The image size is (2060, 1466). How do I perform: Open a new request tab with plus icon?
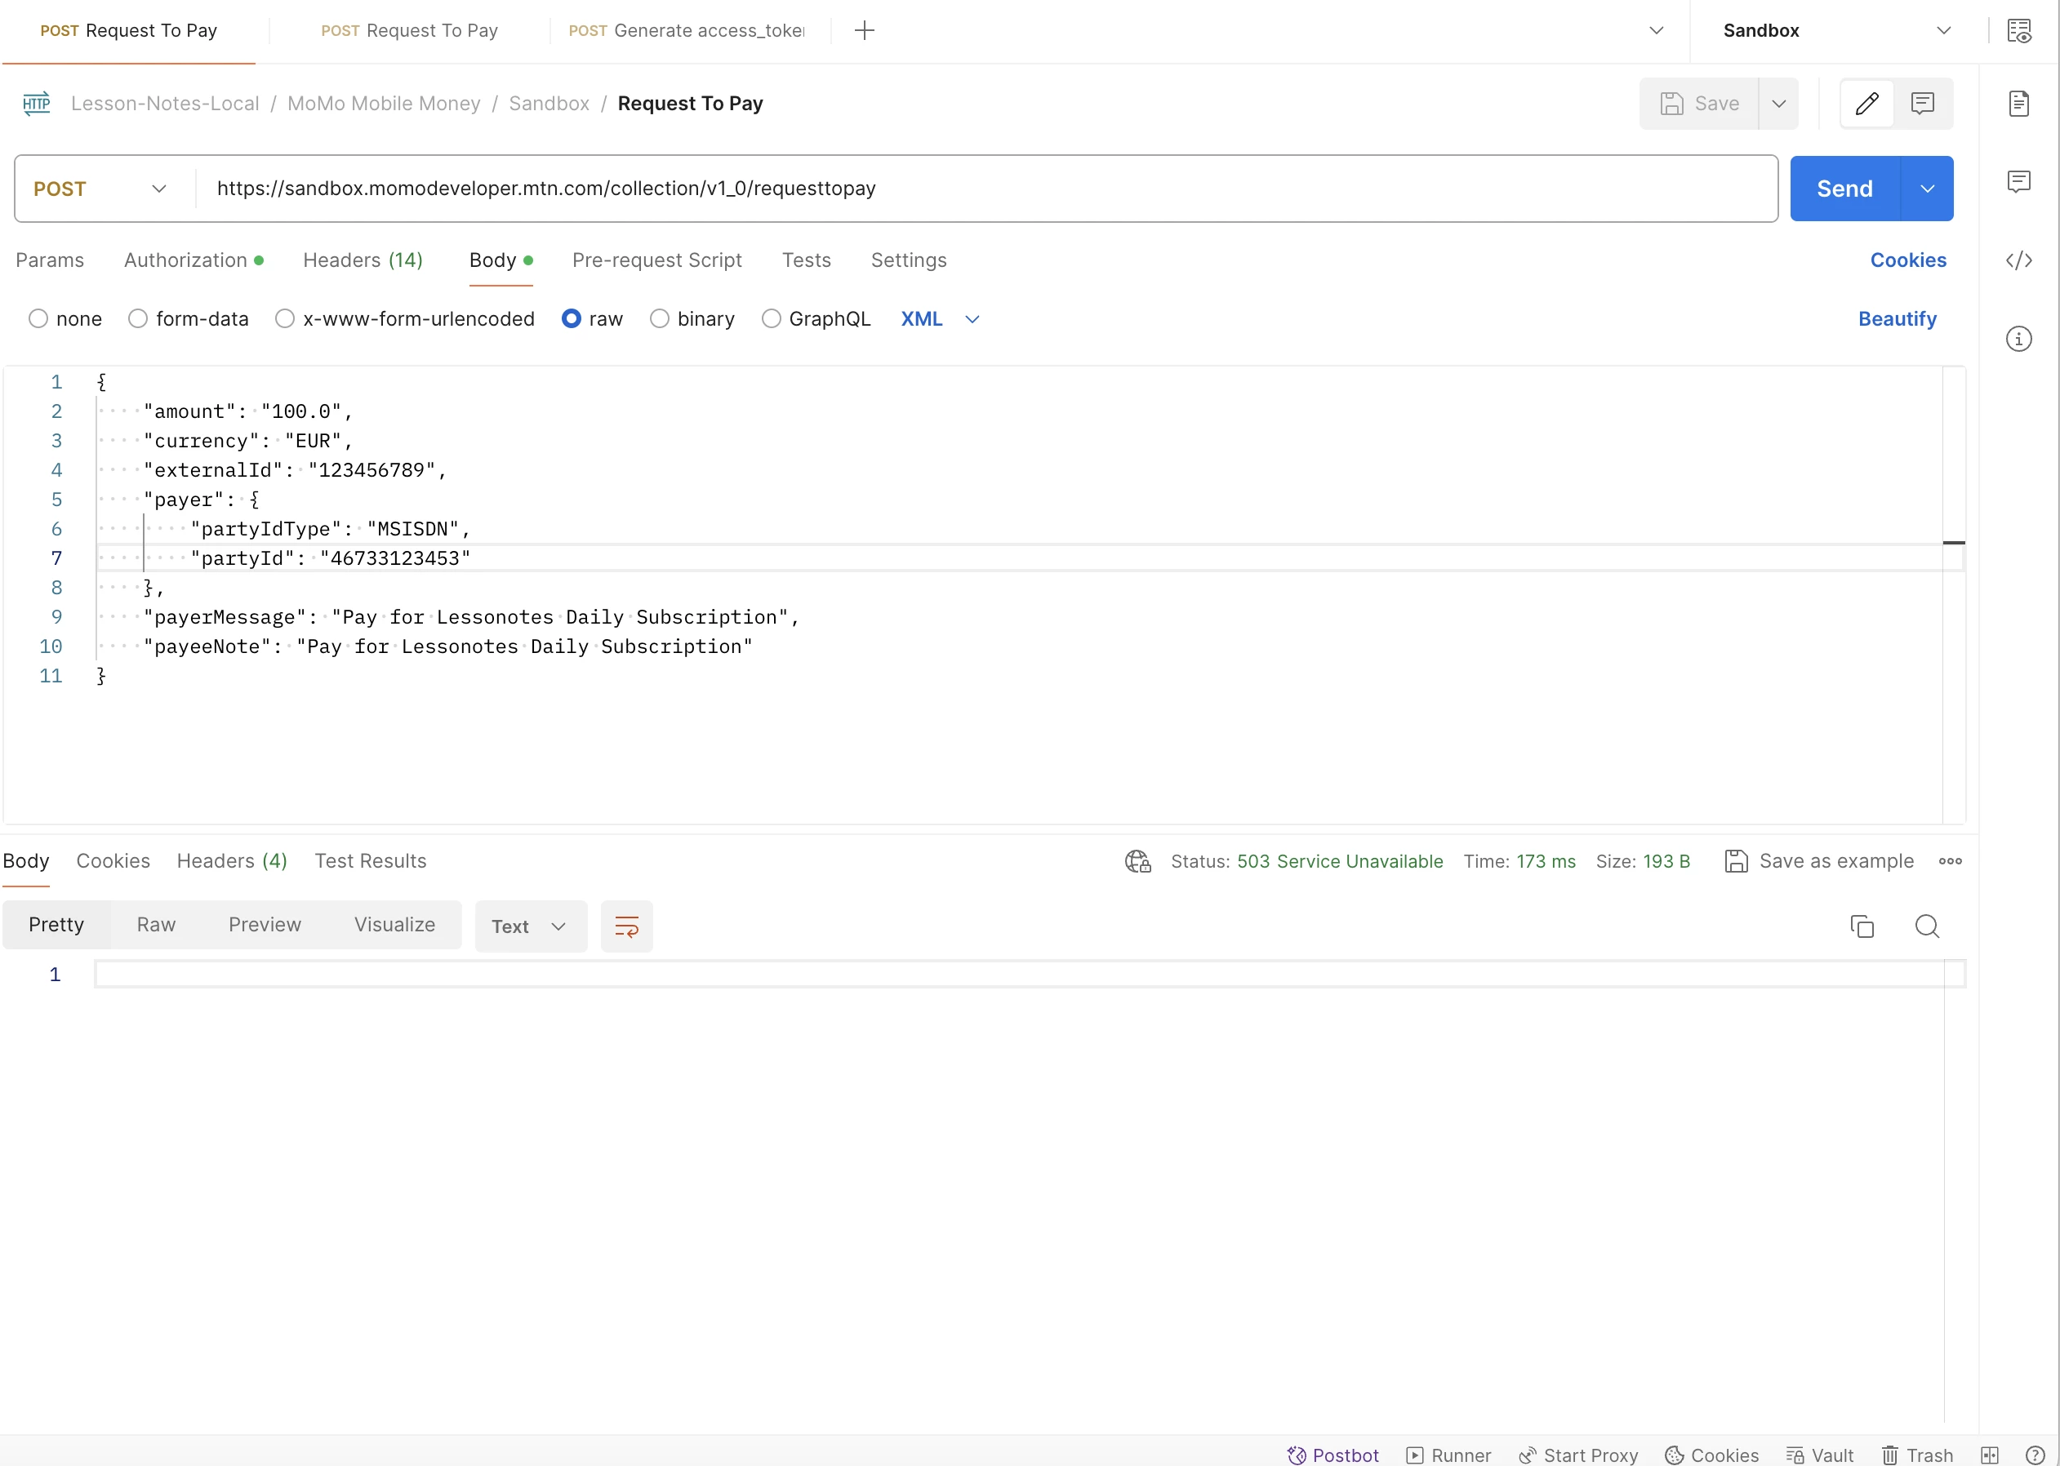click(864, 31)
